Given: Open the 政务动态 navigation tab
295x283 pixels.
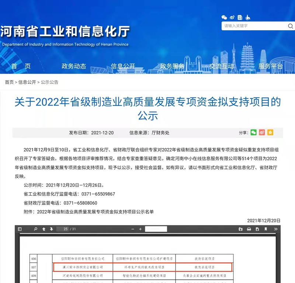Looking at the screenshot, I should point(74,66).
